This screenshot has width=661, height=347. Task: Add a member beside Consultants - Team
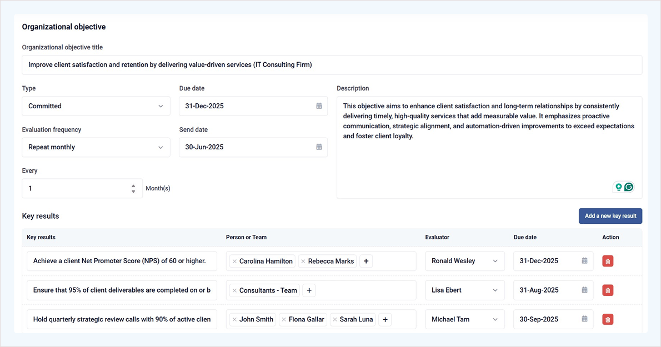pyautogui.click(x=309, y=290)
